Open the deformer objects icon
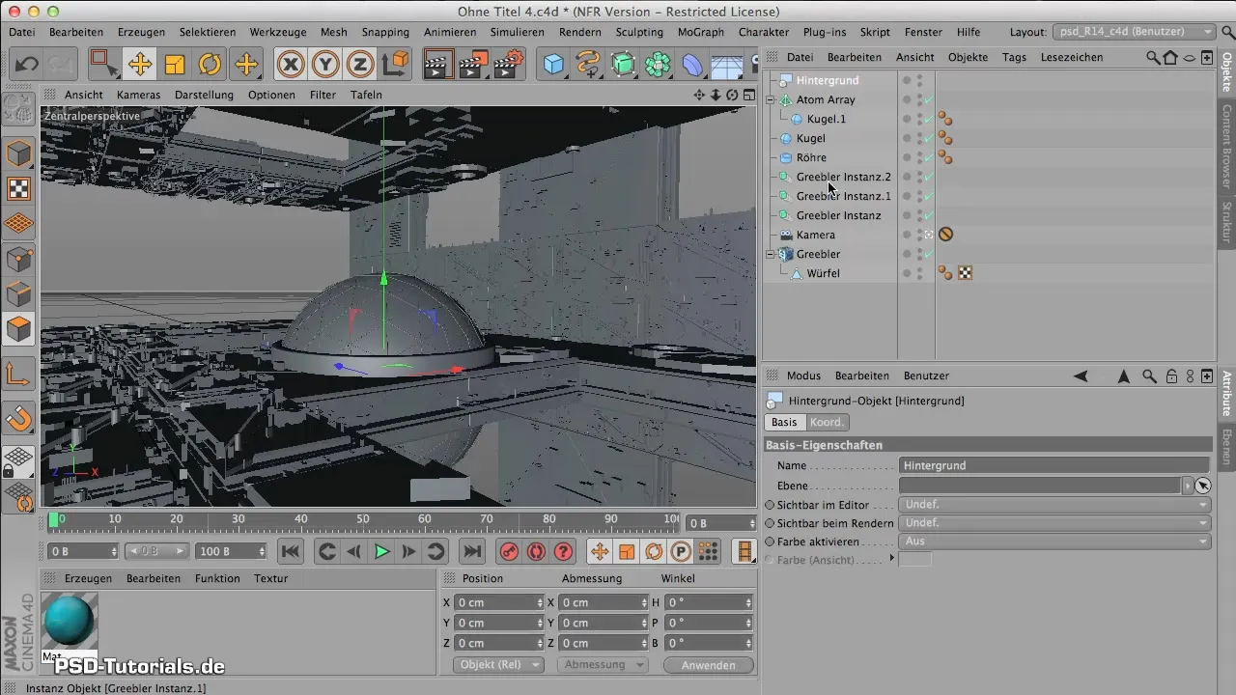 693,65
